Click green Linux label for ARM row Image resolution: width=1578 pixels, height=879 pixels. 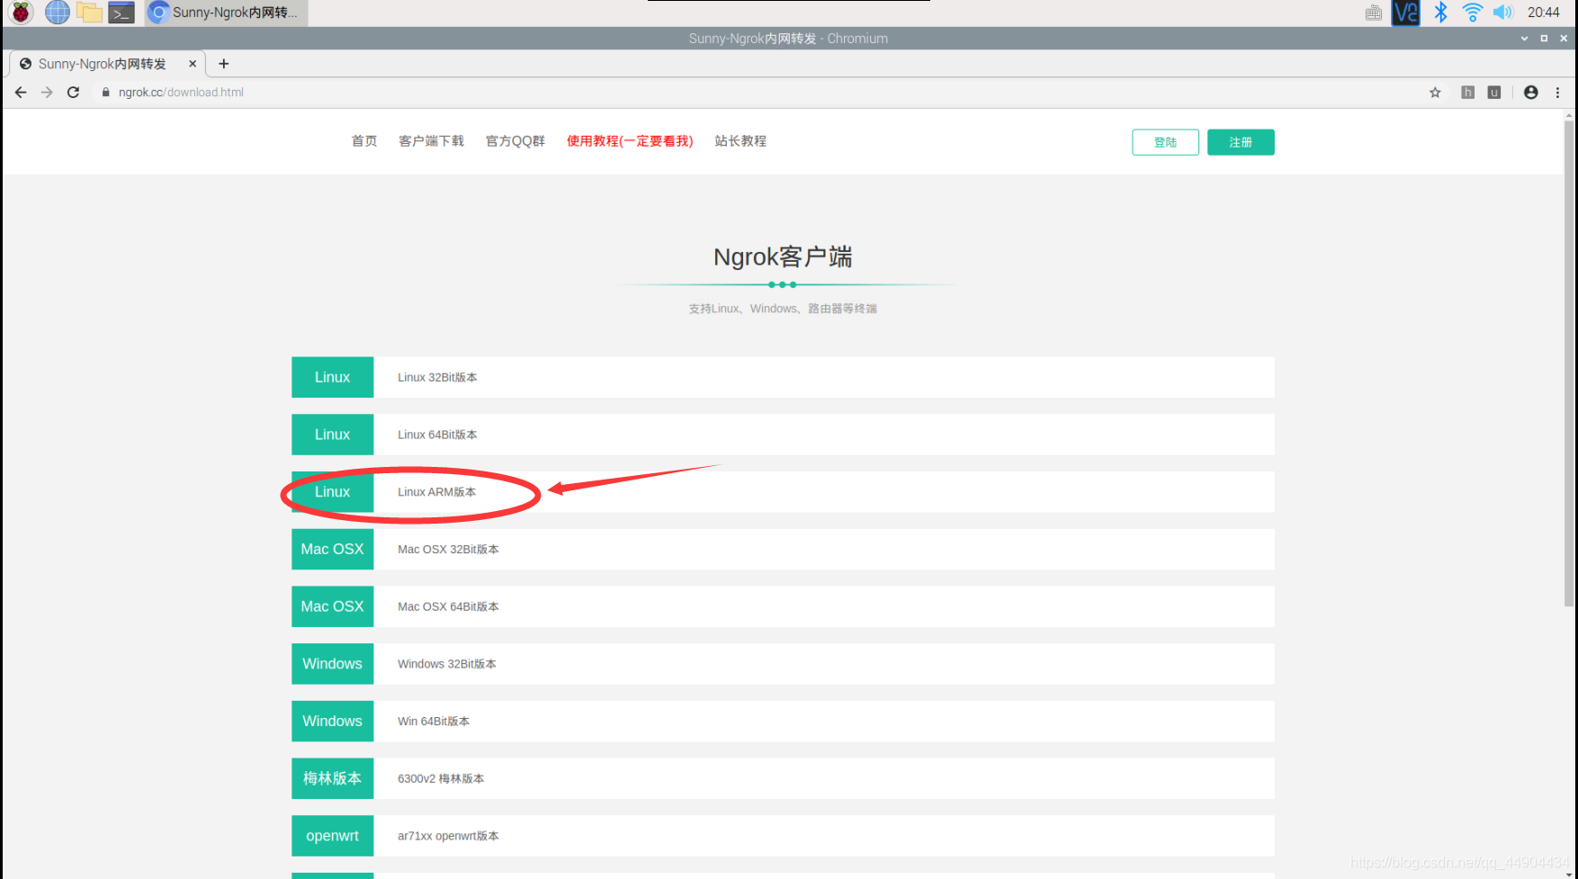(332, 492)
